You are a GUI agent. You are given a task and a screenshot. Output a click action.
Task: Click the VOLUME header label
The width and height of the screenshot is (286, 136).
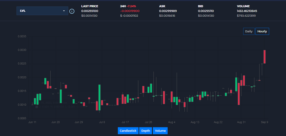click(243, 6)
